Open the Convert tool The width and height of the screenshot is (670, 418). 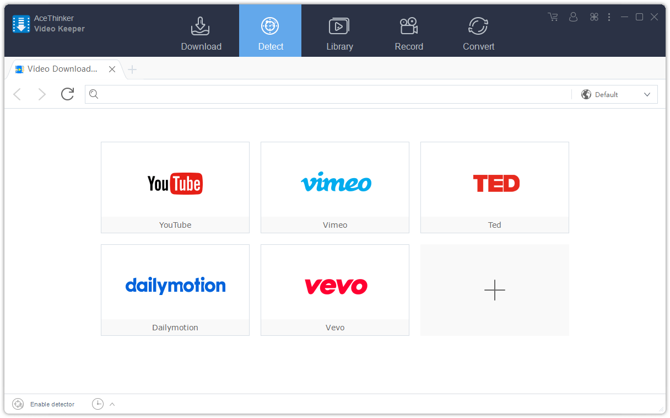478,30
